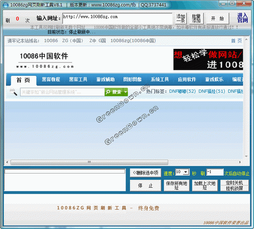This screenshot has height=229, width=254.
Task: Click the vertical scrollbar down arrow
Action: (246, 156)
